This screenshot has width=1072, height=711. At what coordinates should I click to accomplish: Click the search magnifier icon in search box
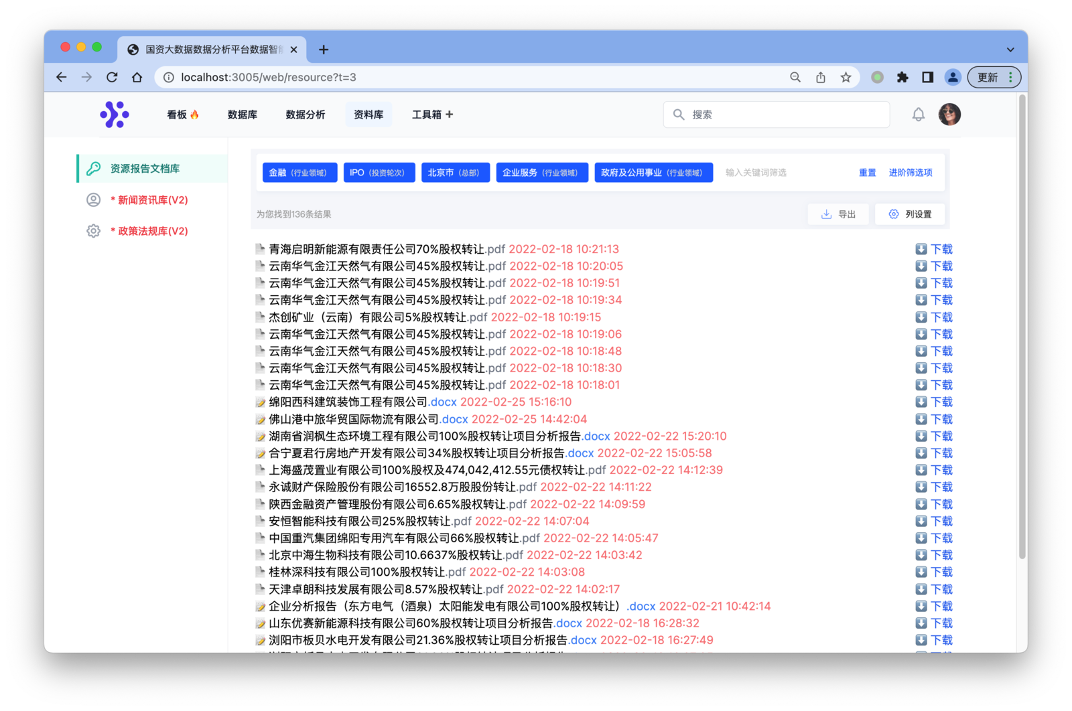tap(679, 114)
